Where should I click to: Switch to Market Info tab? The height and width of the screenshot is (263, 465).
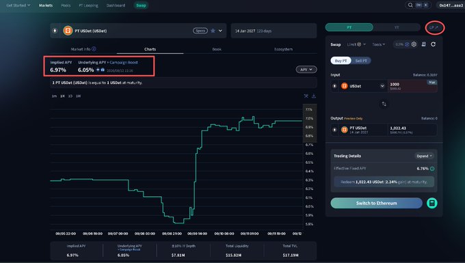coord(83,49)
